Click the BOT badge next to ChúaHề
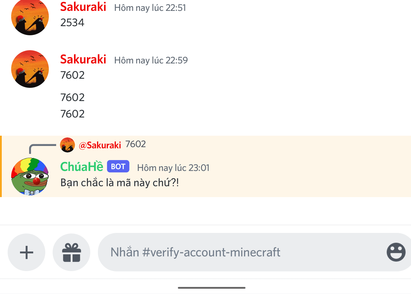Screen dimensions: 411x294 pyautogui.click(x=118, y=166)
